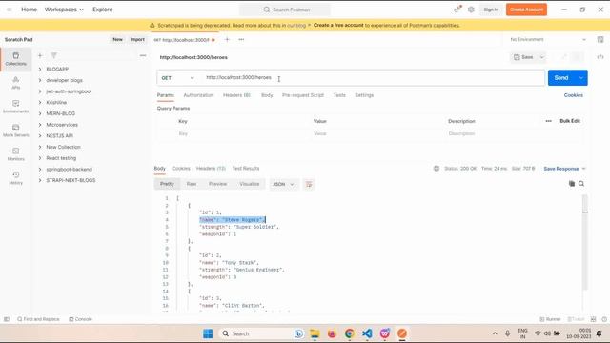Expand the developer blogs collection

click(40, 80)
